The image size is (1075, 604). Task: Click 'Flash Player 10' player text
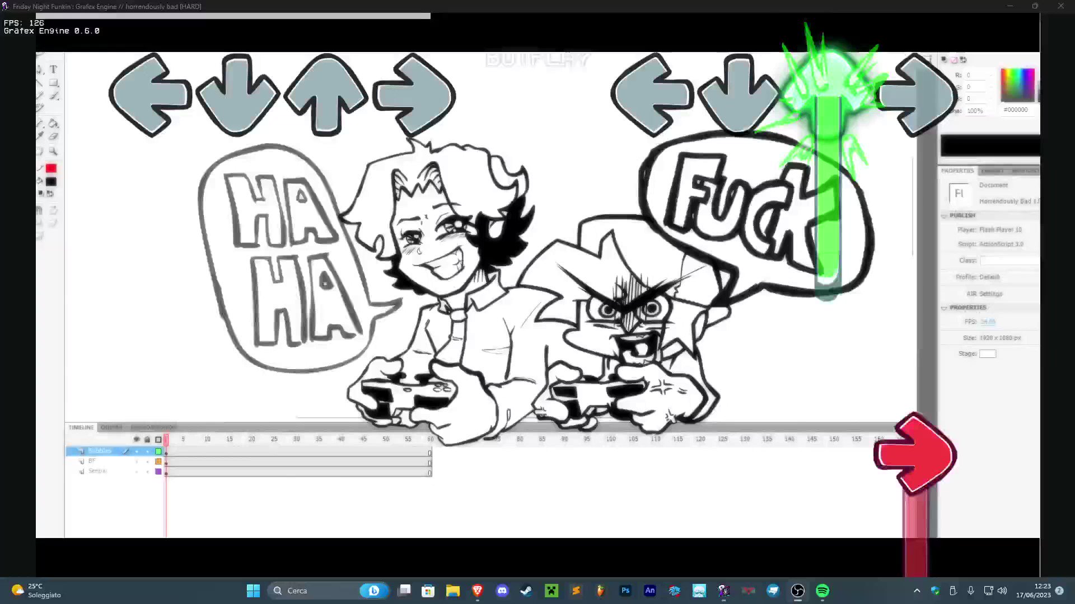(x=1000, y=230)
